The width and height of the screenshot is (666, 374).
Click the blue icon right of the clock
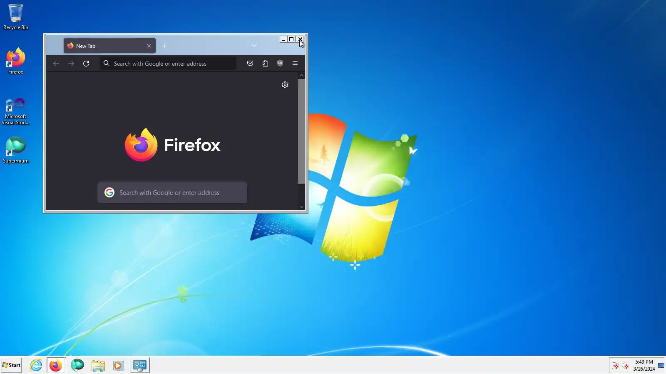(661, 365)
